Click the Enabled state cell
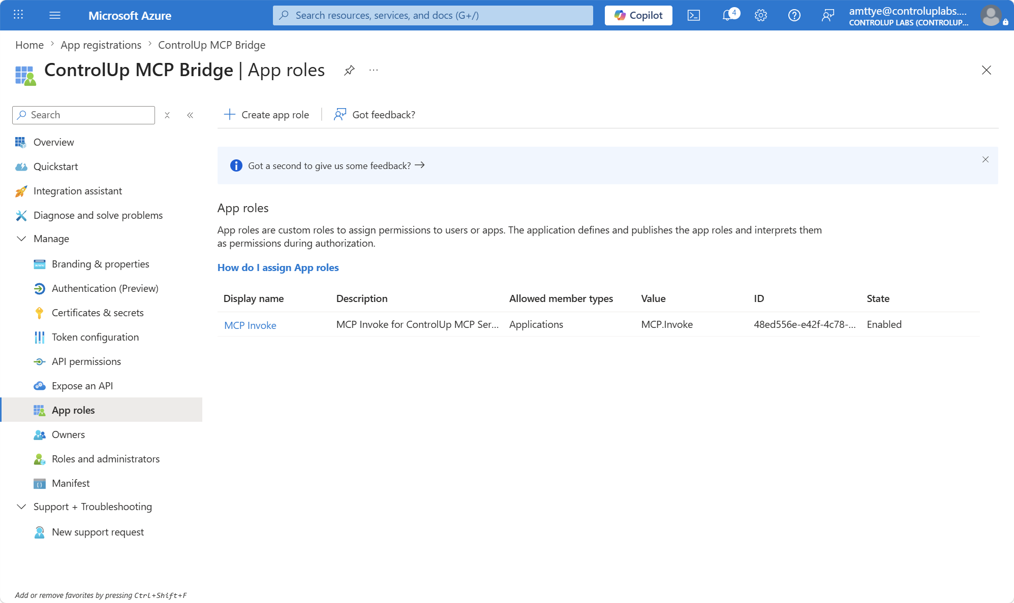1014x603 pixels. tap(884, 324)
